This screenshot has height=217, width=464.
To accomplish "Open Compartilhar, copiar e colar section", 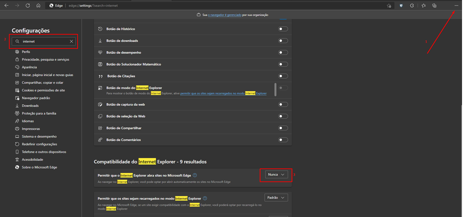I will (x=43, y=83).
